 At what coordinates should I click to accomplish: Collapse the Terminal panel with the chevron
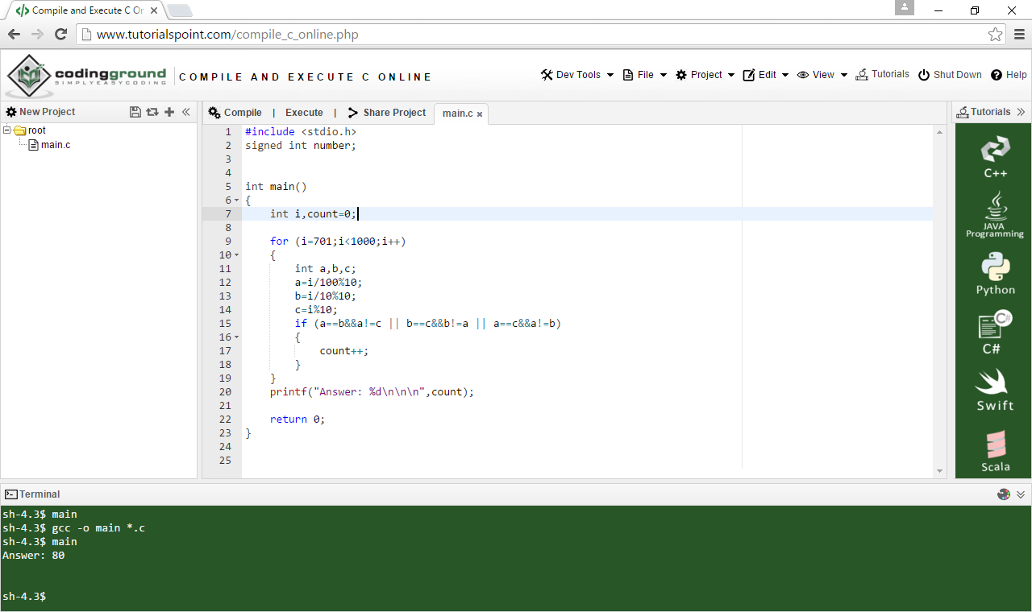(x=1021, y=494)
